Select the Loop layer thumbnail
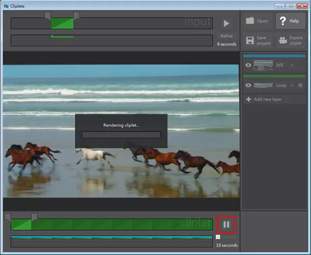Image resolution: width=311 pixels, height=255 pixels. point(263,86)
